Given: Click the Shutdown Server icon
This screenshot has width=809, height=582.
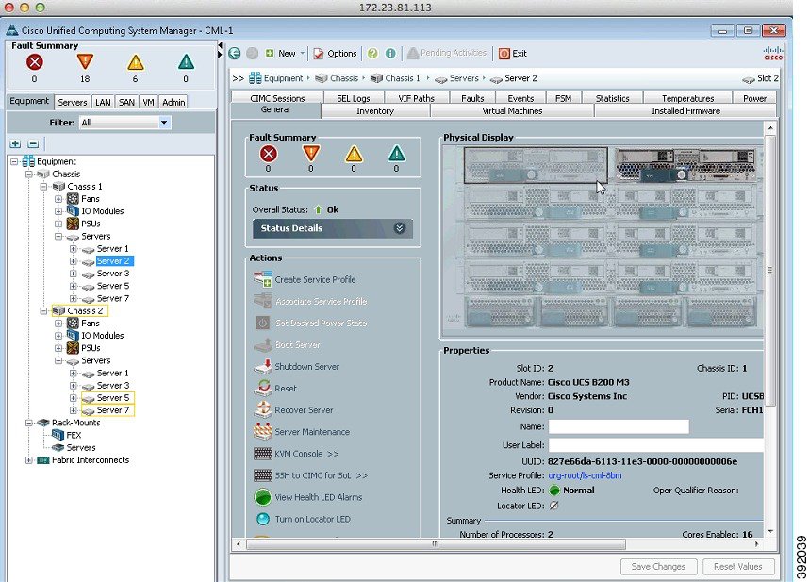Looking at the screenshot, I should pos(263,366).
